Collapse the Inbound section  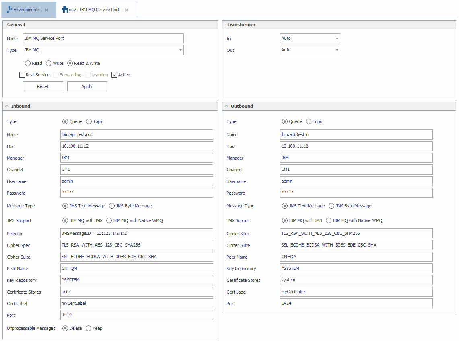[x=7, y=106]
